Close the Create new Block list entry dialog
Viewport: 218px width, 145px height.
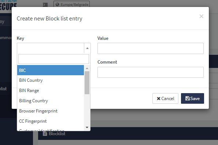[201, 16]
